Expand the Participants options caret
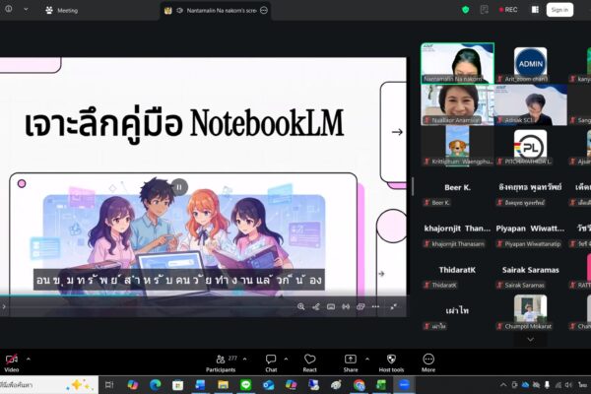 coord(245,359)
